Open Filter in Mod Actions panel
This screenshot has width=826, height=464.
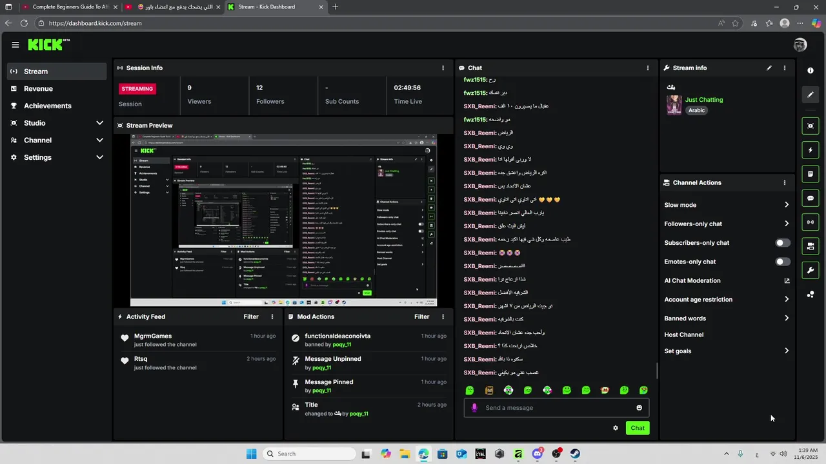coord(421,316)
